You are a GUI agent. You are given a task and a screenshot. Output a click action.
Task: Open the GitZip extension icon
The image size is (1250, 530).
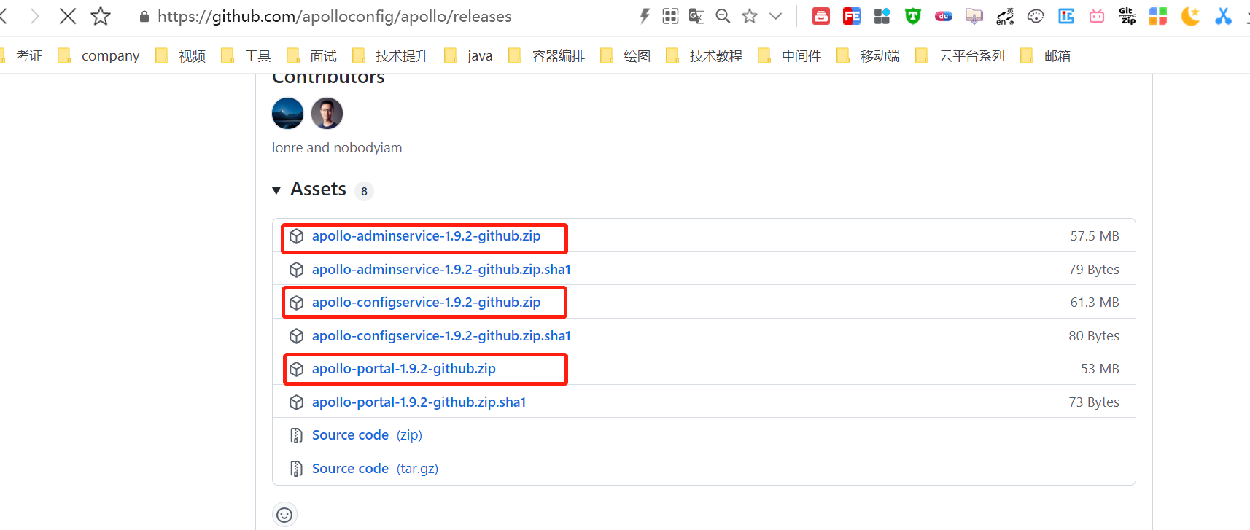pyautogui.click(x=1127, y=16)
